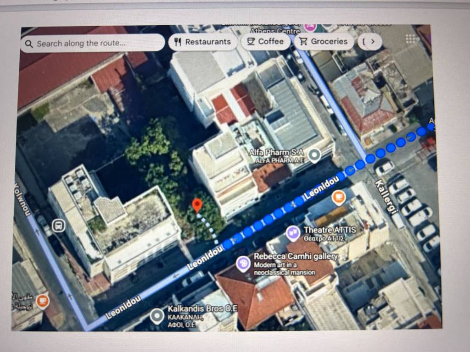Click the orange marker above Theatre ATTIS
The height and width of the screenshot is (352, 470).
[x=339, y=198]
